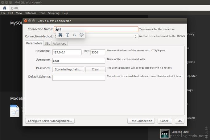Open the sakila model file icon
210x140 pixels.
[14, 110]
